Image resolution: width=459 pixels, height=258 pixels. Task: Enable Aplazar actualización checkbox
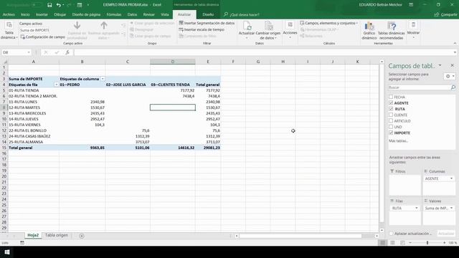coord(391,234)
